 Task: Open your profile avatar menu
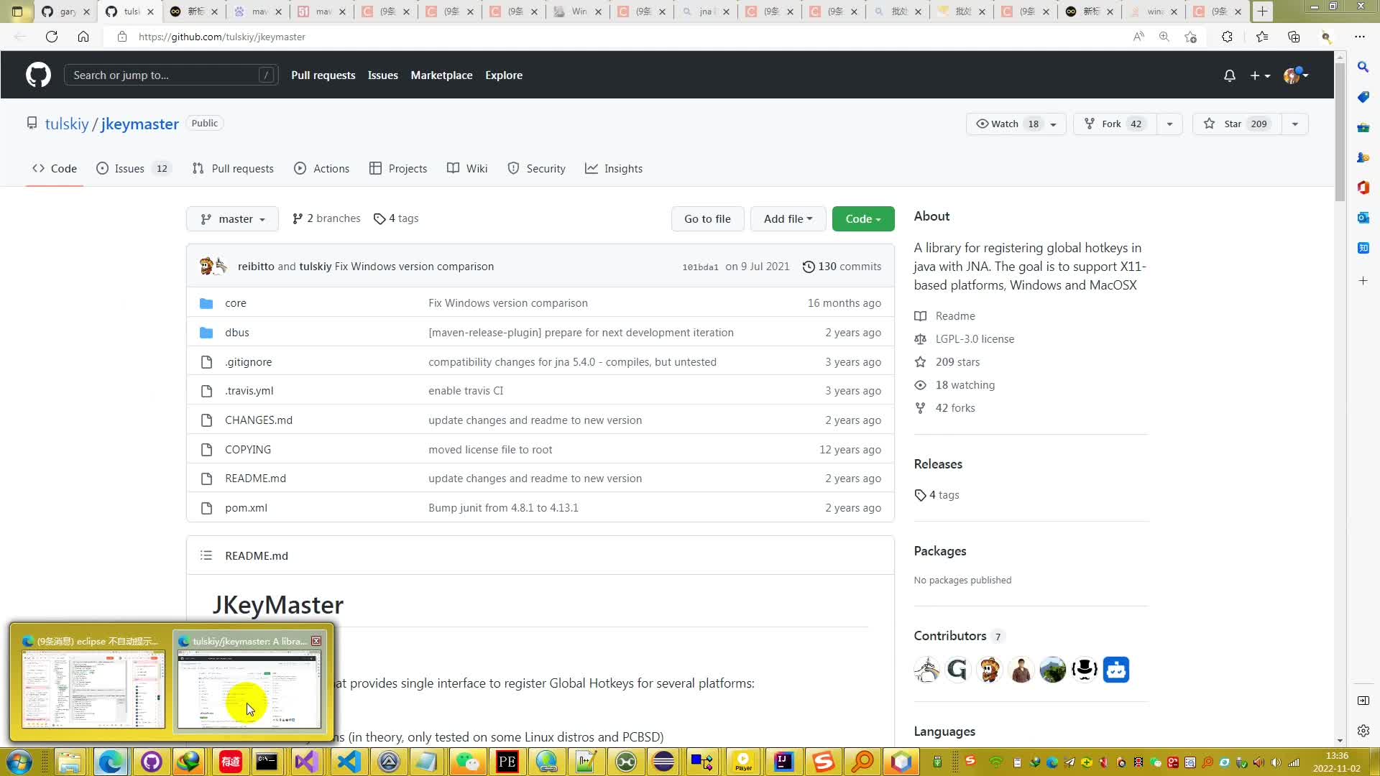[x=1294, y=75]
